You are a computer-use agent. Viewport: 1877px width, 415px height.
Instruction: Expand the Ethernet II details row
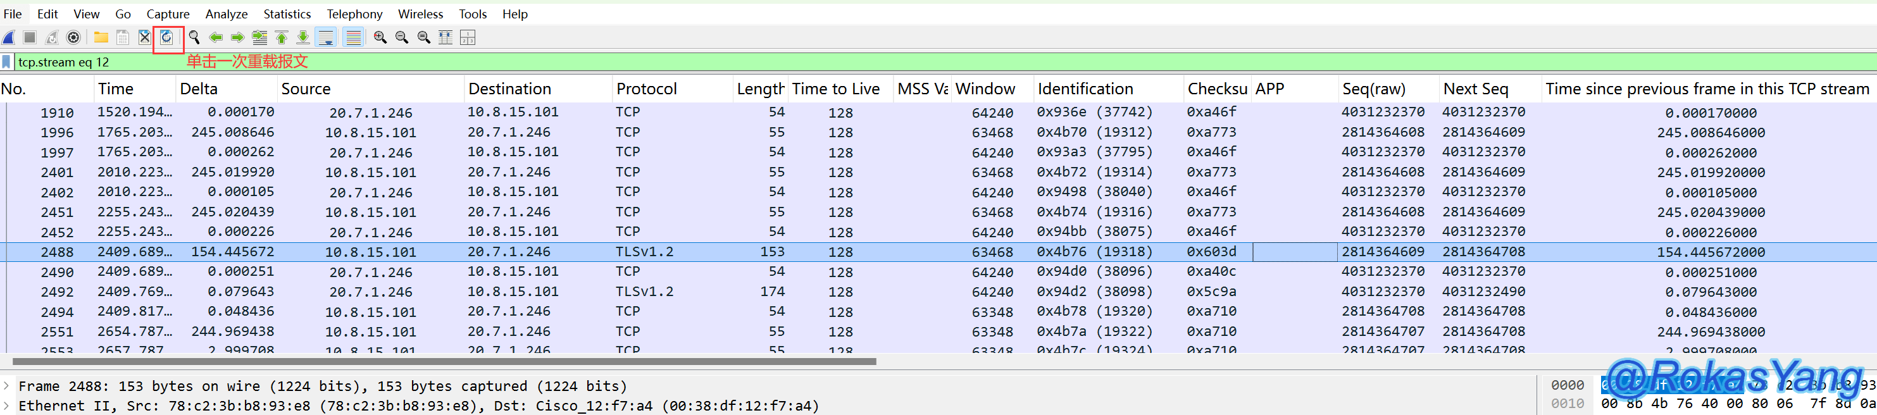[6, 406]
